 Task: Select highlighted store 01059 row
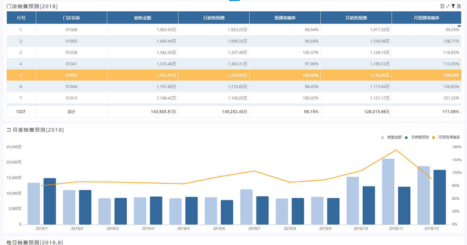point(234,75)
